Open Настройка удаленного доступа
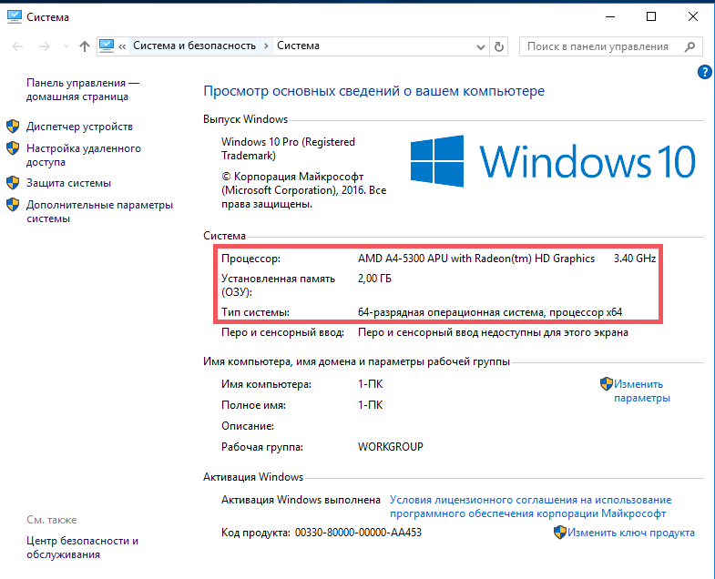This screenshot has width=715, height=579. (x=84, y=155)
